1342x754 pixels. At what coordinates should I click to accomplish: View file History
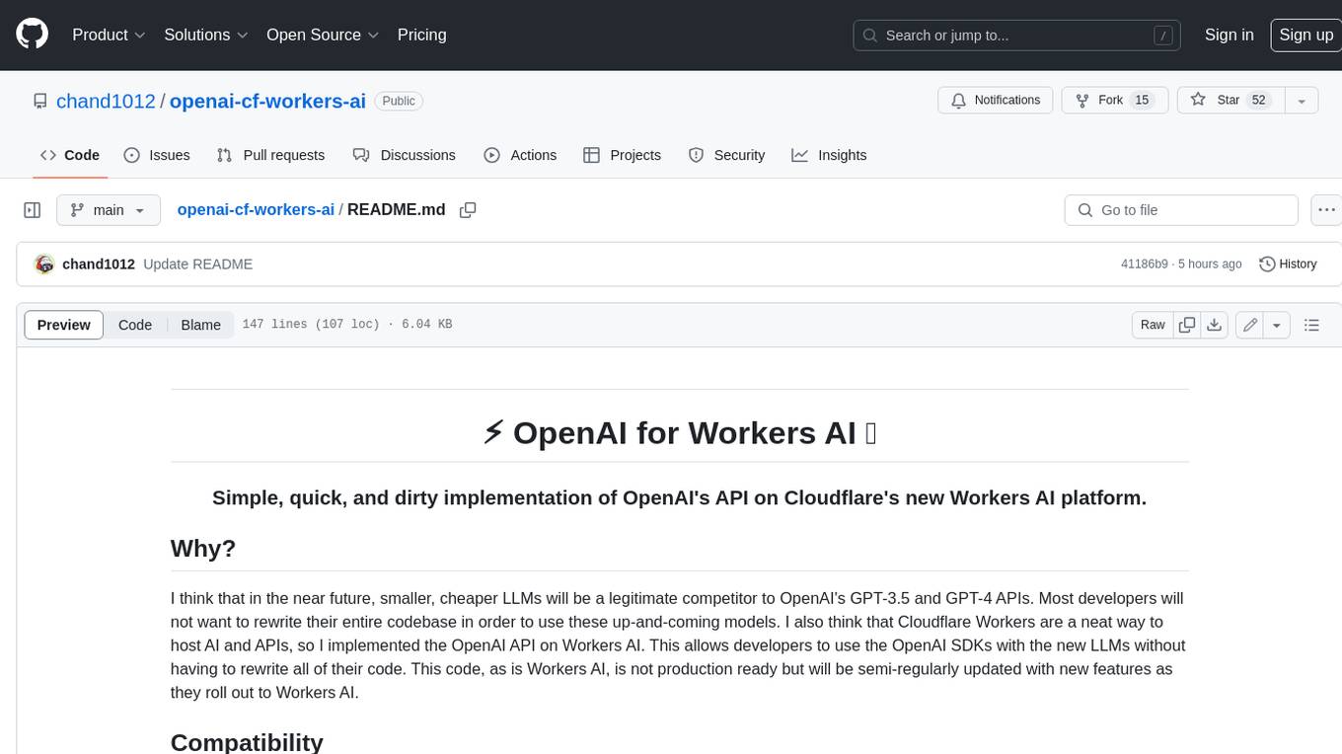(1288, 264)
